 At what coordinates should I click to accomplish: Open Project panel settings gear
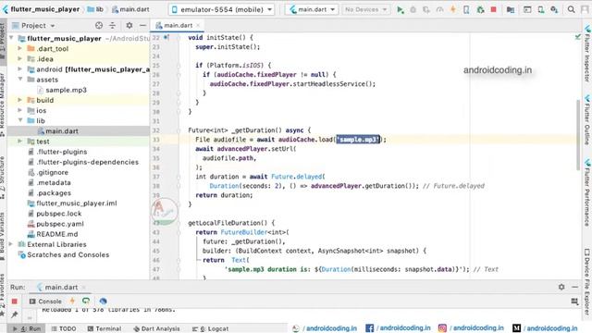click(129, 25)
